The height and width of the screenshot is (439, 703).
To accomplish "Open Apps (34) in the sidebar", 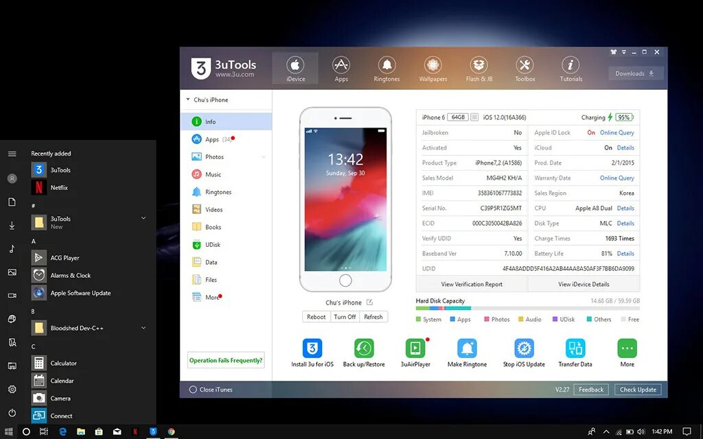I will 226,139.
